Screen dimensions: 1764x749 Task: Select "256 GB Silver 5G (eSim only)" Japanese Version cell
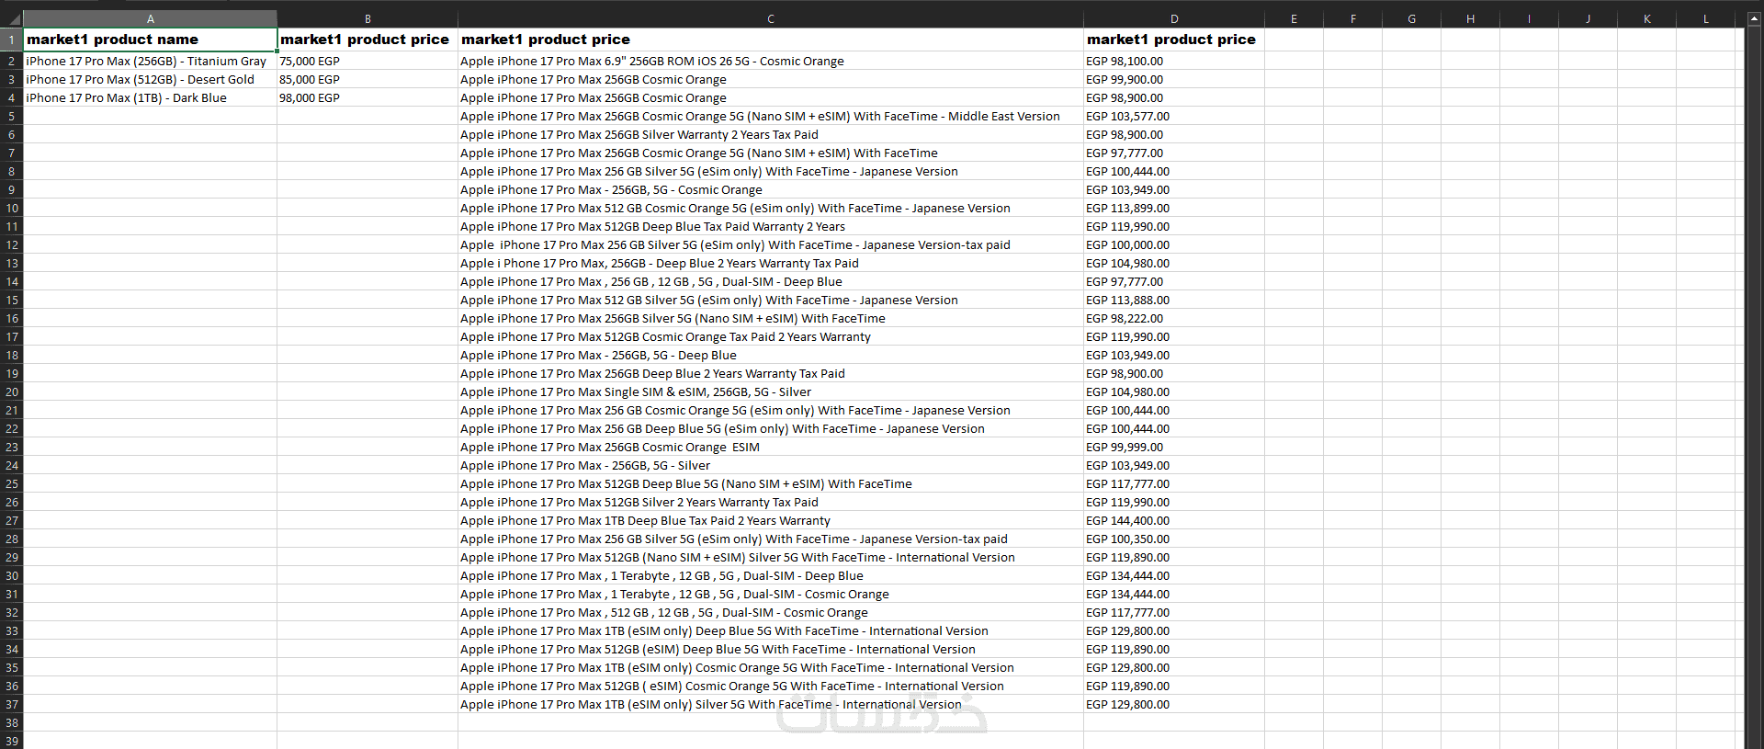point(771,171)
